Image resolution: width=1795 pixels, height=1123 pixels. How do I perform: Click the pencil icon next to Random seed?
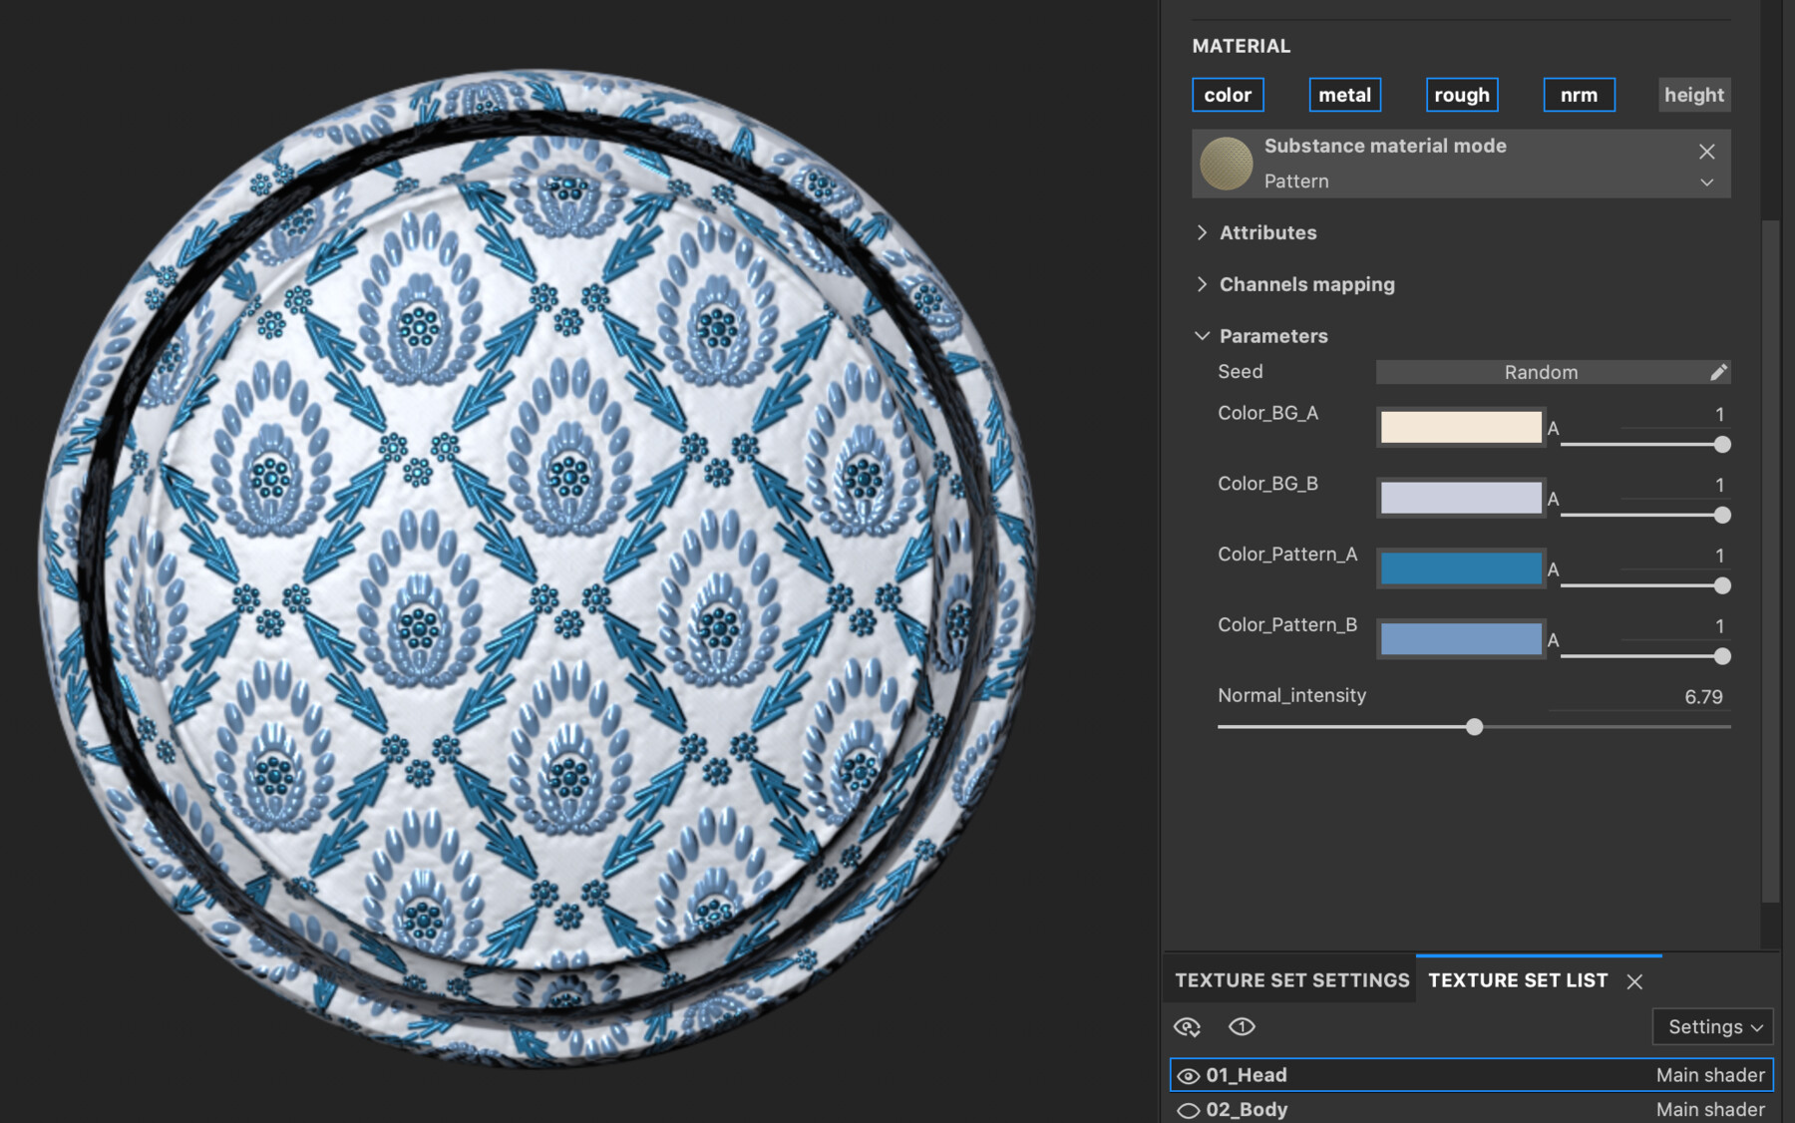click(x=1719, y=371)
